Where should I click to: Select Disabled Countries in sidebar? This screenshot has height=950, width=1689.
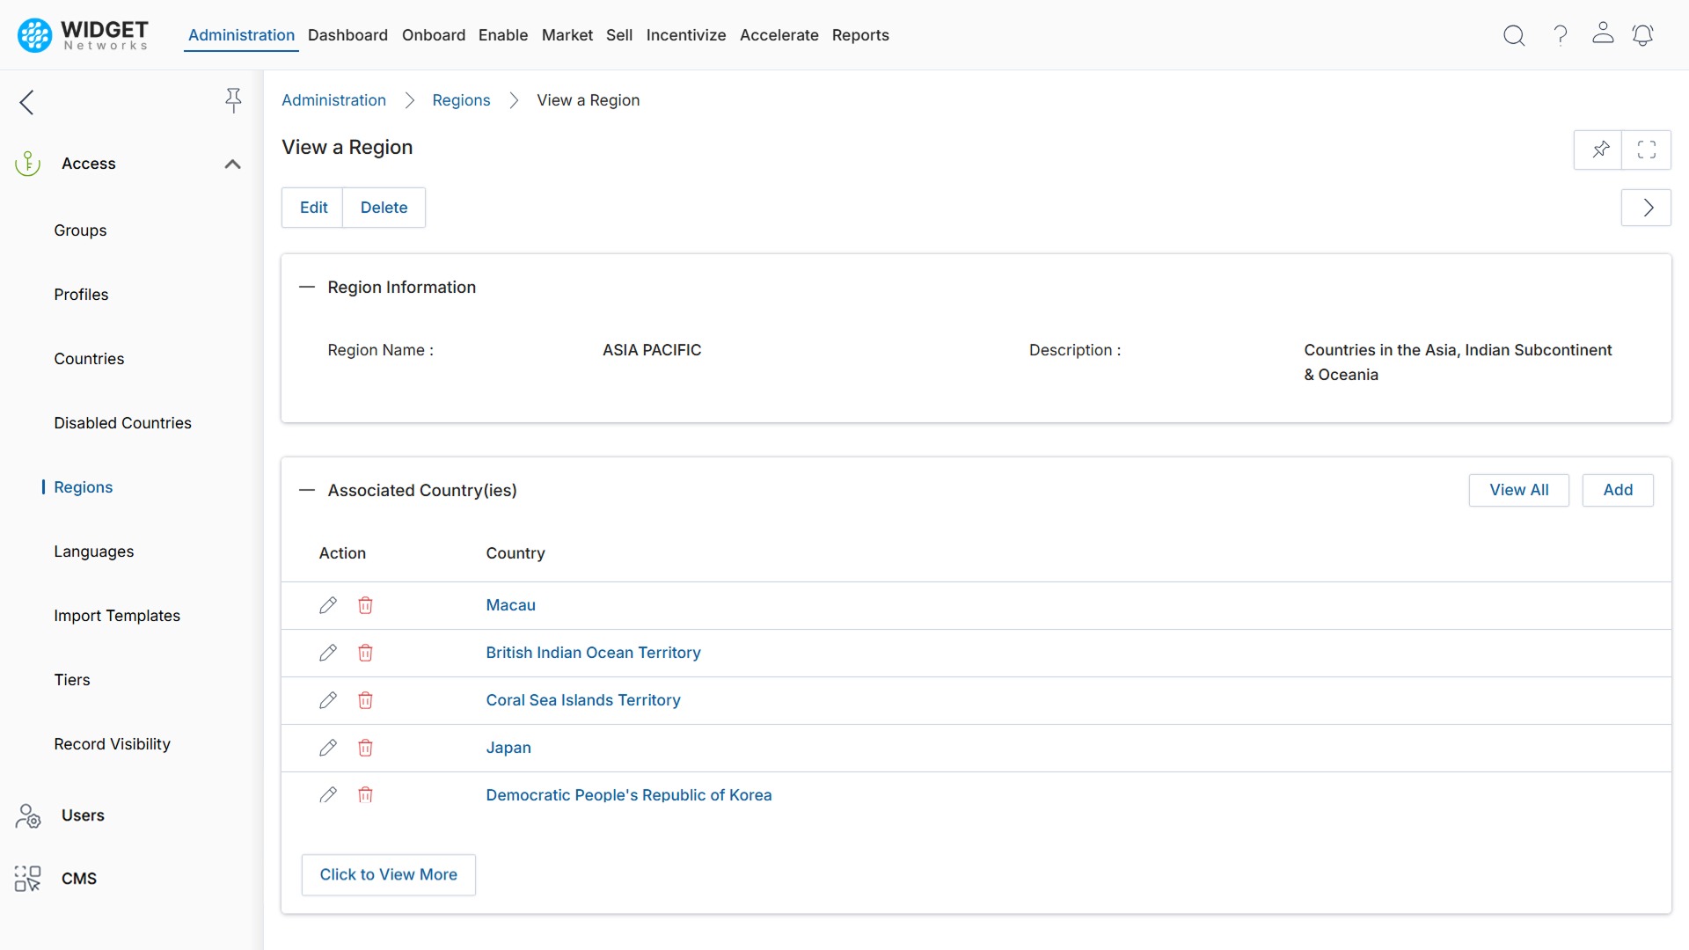coord(122,423)
